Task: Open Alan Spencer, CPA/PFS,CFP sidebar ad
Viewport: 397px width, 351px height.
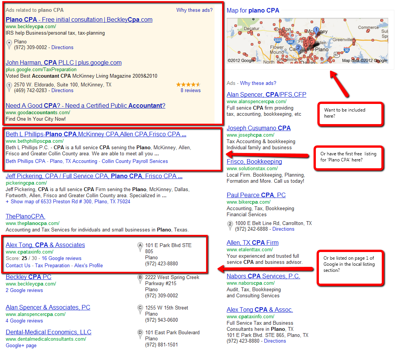Action: 266,94
